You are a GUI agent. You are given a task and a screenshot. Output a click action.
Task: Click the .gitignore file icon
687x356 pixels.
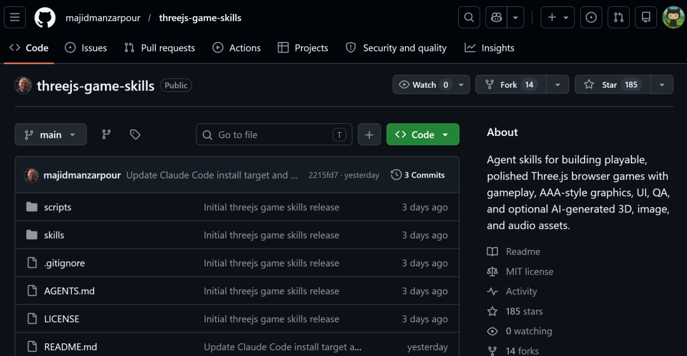pyautogui.click(x=32, y=263)
